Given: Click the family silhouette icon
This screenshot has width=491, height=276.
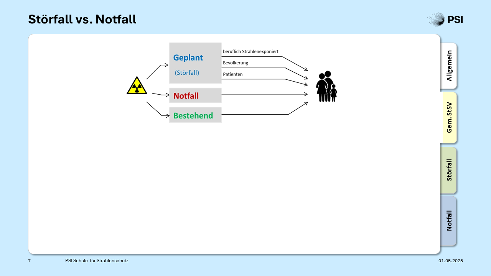Looking at the screenshot, I should pos(326,86).
